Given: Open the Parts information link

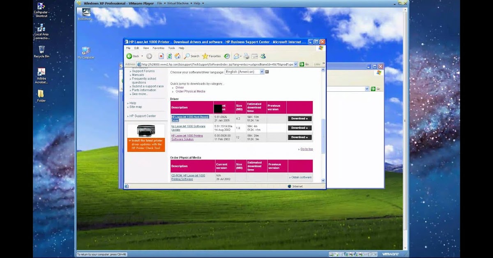Looking at the screenshot, I should click(x=144, y=90).
